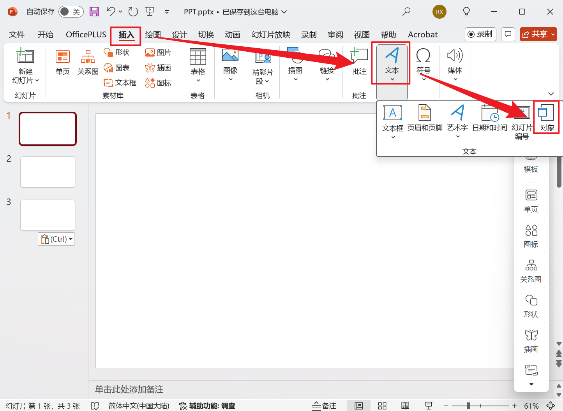Toggle the 自动保存 autosave switch
Screen dimensions: 563x411
[x=71, y=12]
